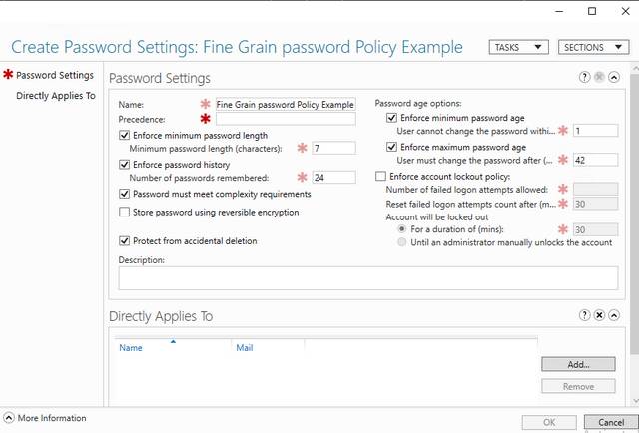Image resolution: width=639 pixels, height=433 pixels.
Task: Click the Description text box
Action: pyautogui.click(x=368, y=278)
